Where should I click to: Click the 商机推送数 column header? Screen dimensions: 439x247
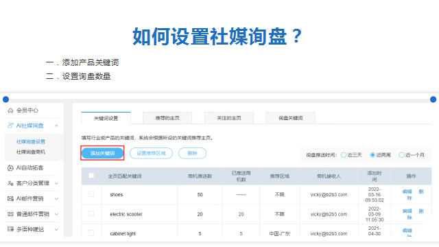point(200,176)
